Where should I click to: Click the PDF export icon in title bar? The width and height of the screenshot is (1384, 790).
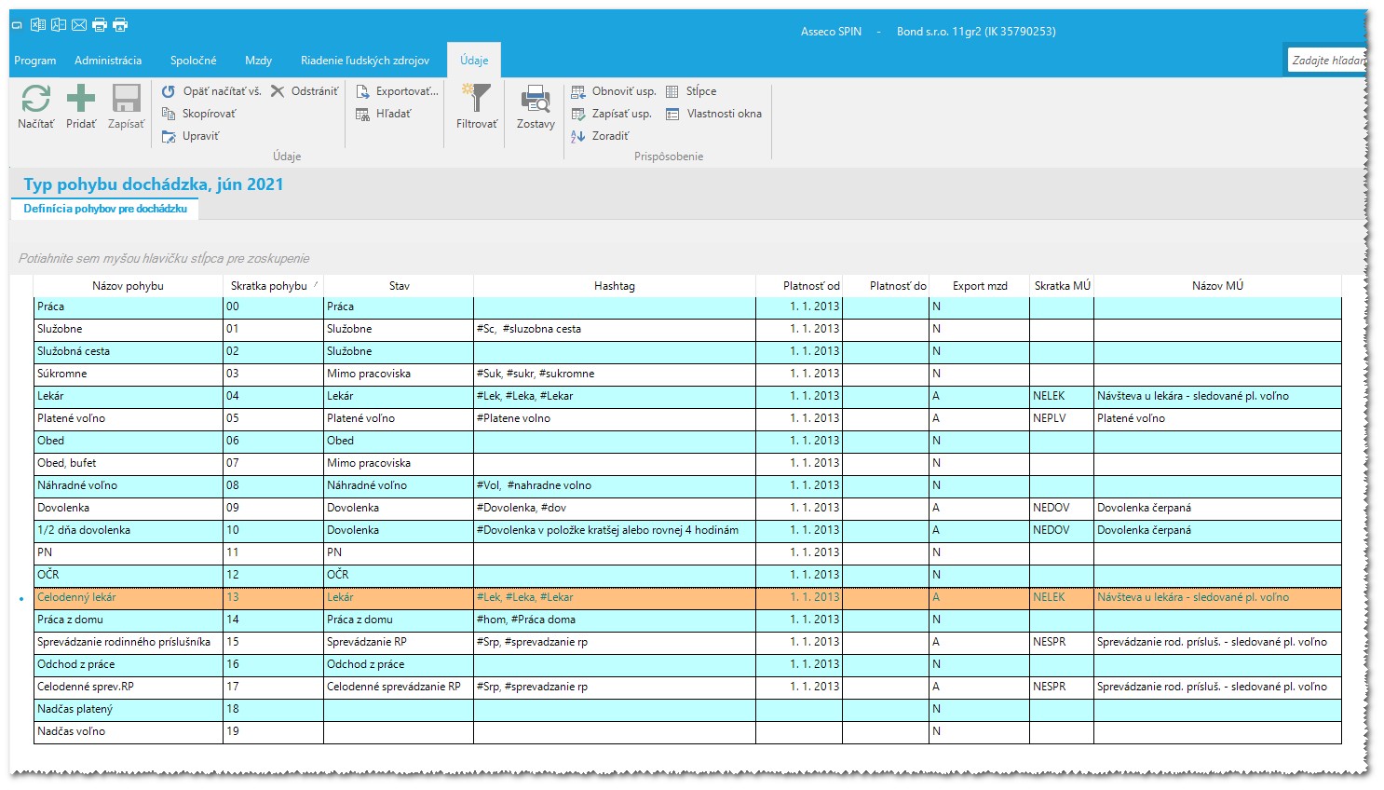click(x=59, y=25)
